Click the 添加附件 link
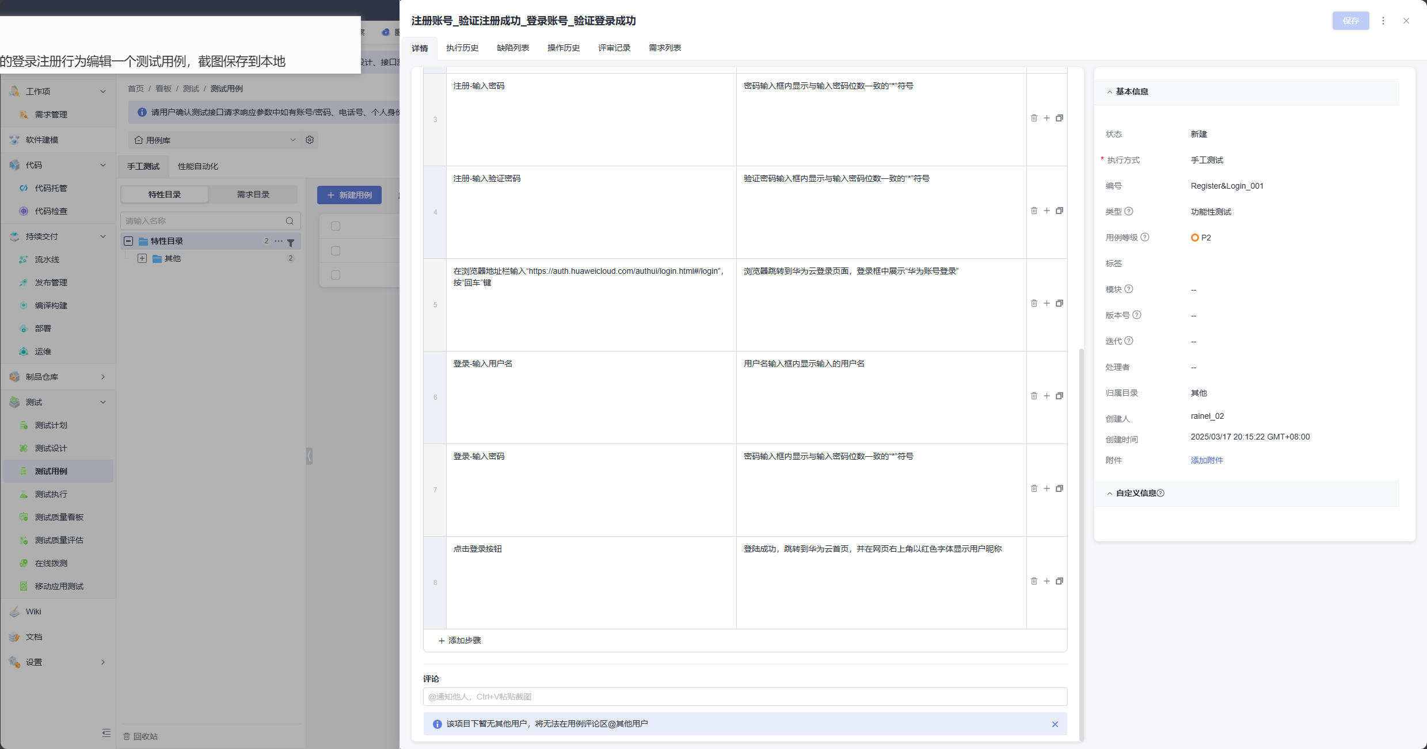The height and width of the screenshot is (749, 1427). tap(1207, 460)
